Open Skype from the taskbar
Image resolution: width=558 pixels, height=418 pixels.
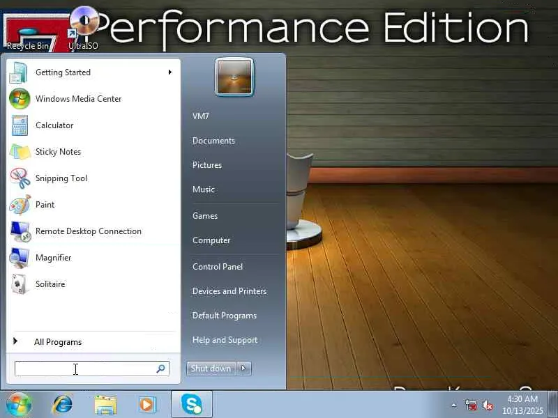(x=192, y=404)
